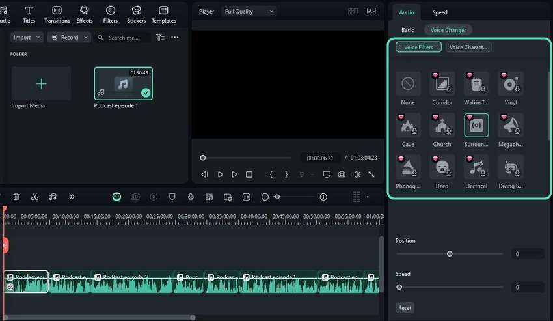Zoom out timeline with minus icon
The image size is (553, 321).
point(265,197)
